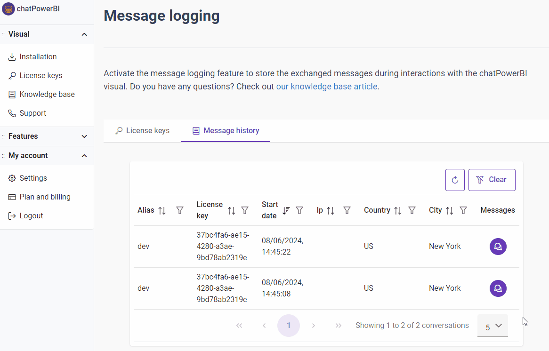
Task: Click license key in 14:45:08 row
Action: (223, 288)
